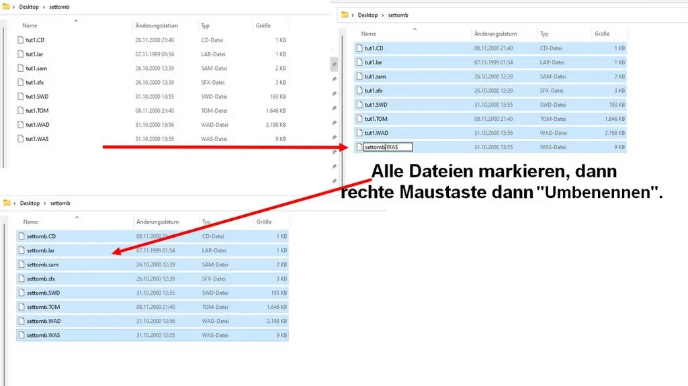688x386 pixels.
Task: Sort by Größe in the settomb files window
Action: tap(264, 222)
